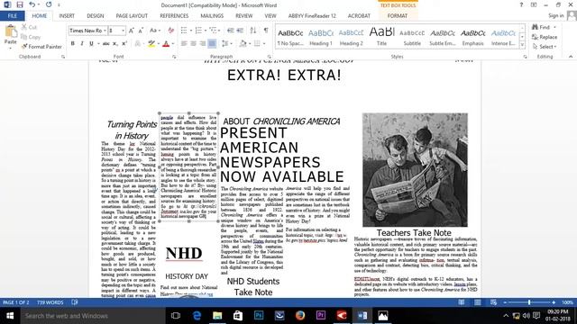Open the Change Case dropdown

[x=154, y=31]
